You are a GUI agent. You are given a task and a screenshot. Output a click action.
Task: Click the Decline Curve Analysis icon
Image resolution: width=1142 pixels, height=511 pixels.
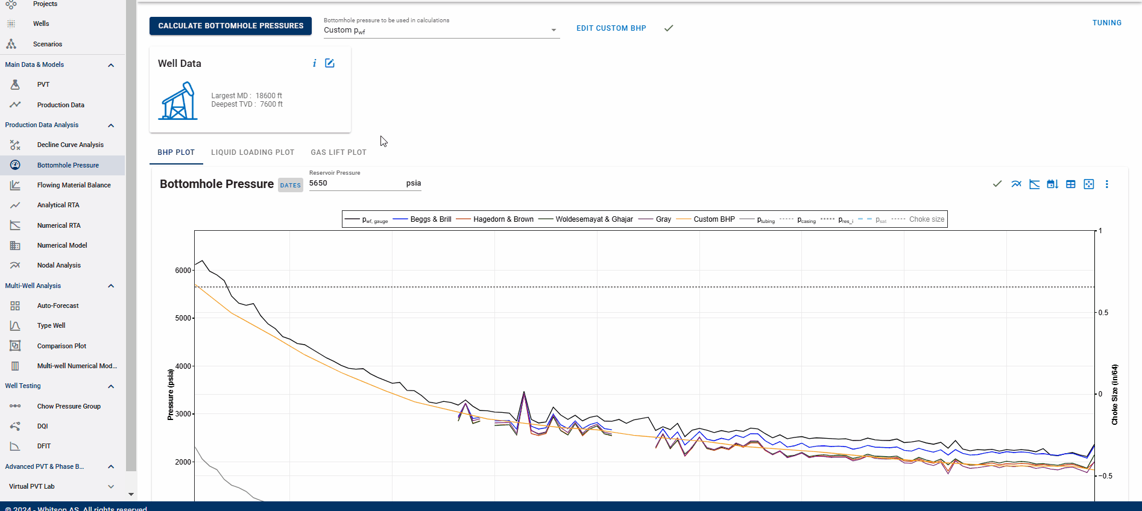[x=15, y=145]
